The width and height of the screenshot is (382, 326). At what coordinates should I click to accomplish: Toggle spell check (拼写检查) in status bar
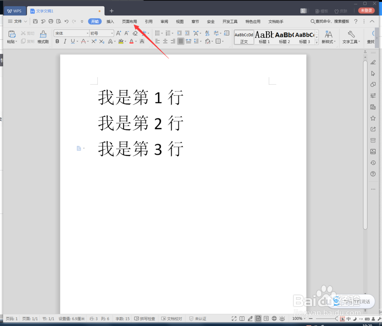point(144,318)
